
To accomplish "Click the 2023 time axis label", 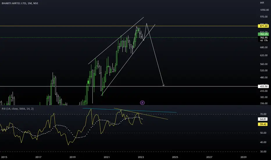I will [x=141, y=157].
